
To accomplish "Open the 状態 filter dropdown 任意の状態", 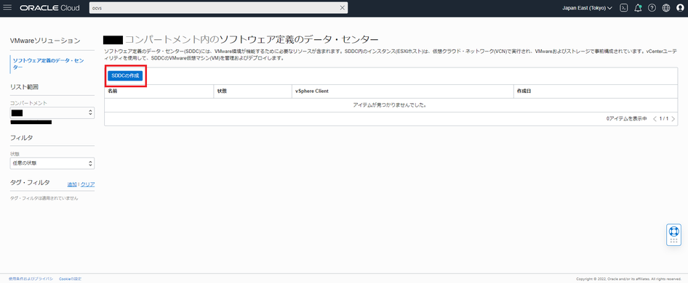I will coord(52,163).
